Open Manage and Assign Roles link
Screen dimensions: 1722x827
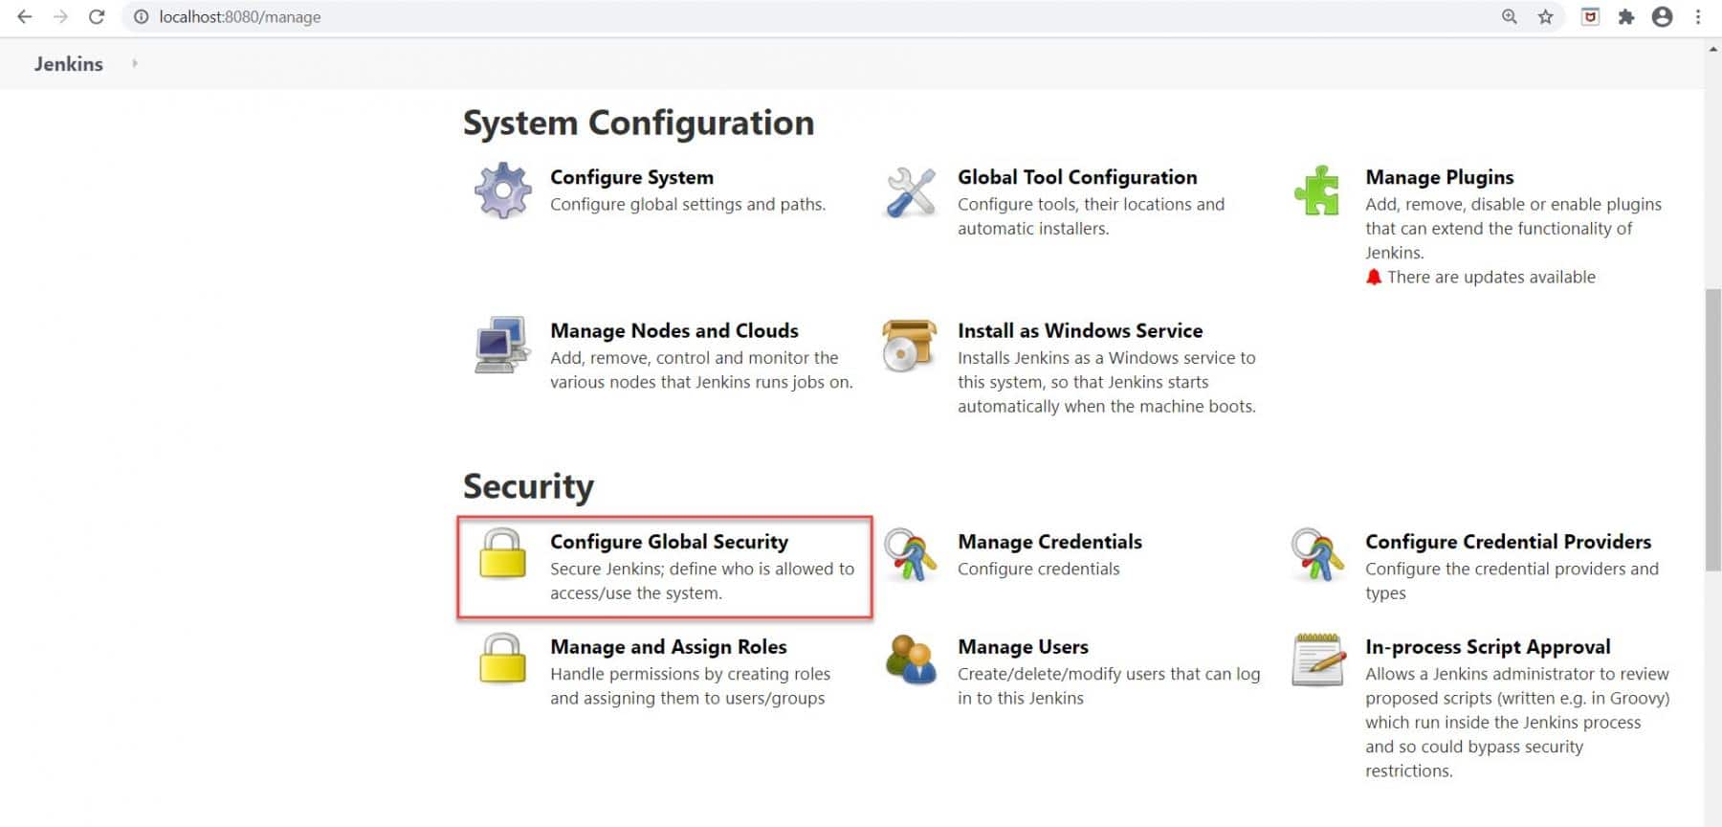(x=669, y=647)
